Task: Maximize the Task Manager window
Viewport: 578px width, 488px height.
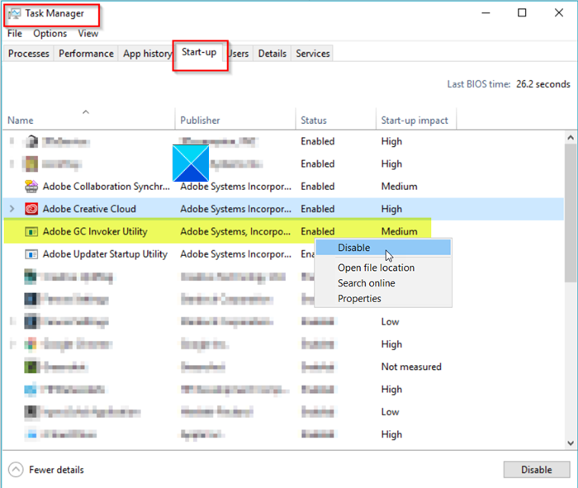Action: [522, 13]
